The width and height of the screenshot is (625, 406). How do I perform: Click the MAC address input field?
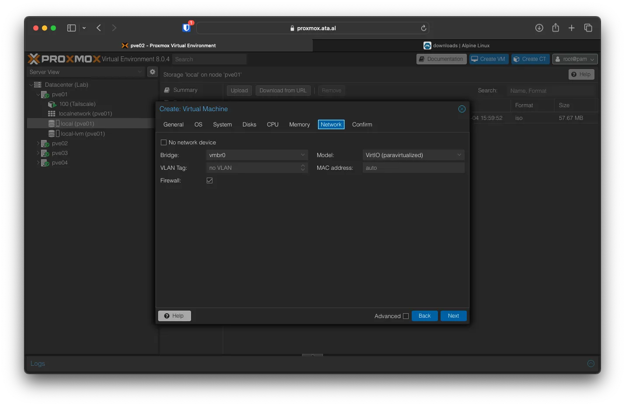click(x=413, y=168)
